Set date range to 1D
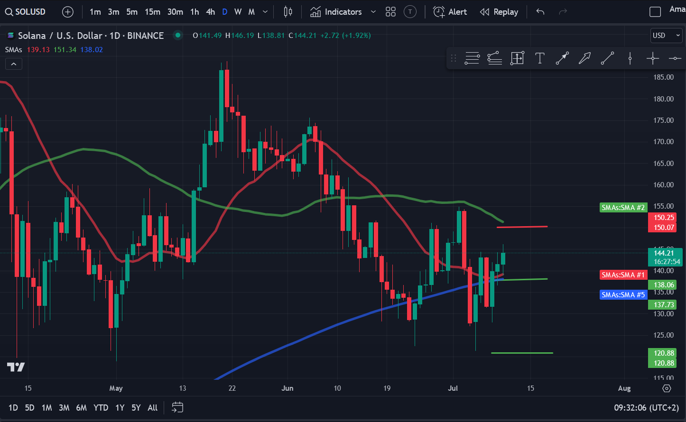Screen dimensions: 686x422 (x=13, y=407)
